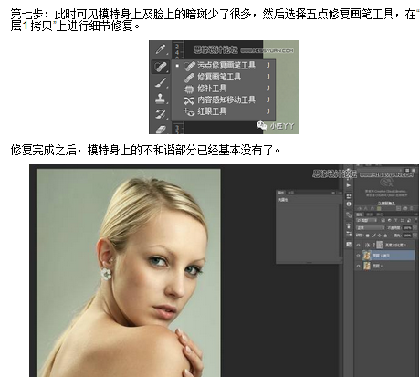Select the History Brush tool
Screen dimensions: 420x377
pos(161,114)
